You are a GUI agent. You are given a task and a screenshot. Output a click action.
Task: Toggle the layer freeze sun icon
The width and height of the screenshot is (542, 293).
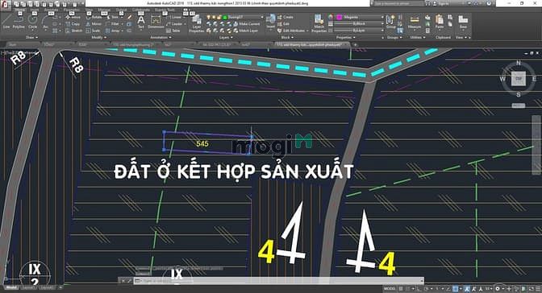(214, 17)
